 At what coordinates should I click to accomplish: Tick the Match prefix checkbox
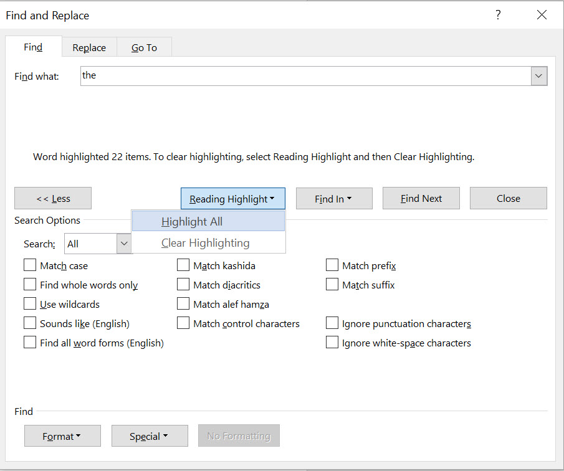pyautogui.click(x=332, y=265)
